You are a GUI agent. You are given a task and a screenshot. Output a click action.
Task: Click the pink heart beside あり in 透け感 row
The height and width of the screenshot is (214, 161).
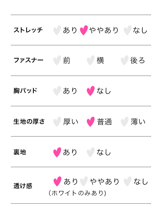click(x=58, y=181)
